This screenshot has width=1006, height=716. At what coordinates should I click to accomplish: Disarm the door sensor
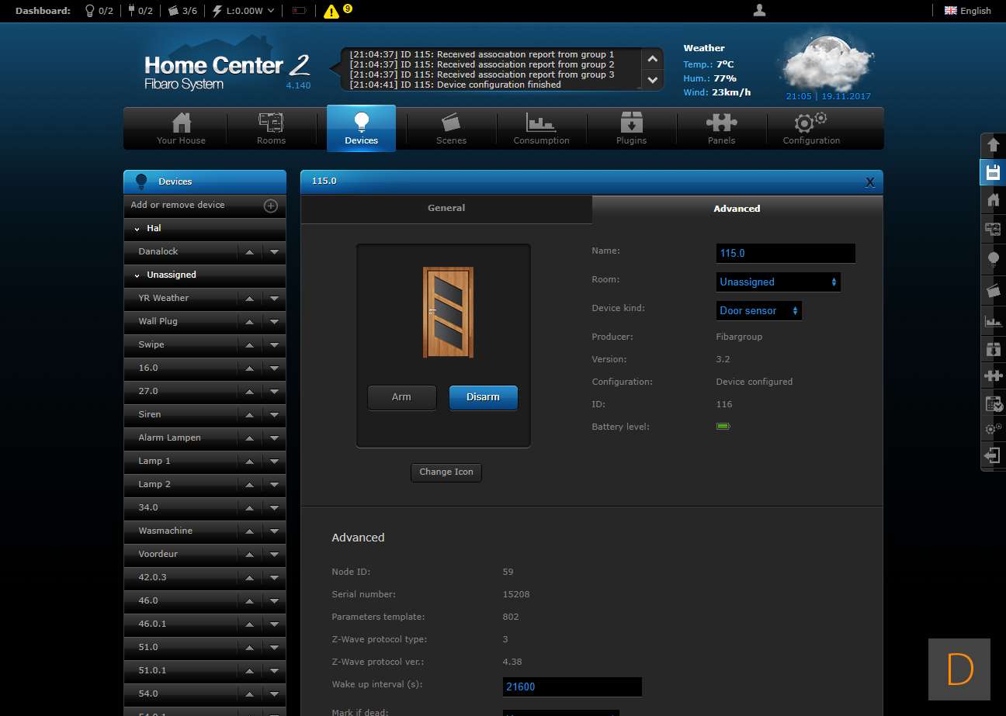click(x=483, y=397)
